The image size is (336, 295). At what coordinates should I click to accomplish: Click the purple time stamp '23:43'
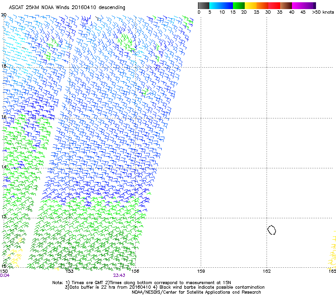(x=119, y=275)
